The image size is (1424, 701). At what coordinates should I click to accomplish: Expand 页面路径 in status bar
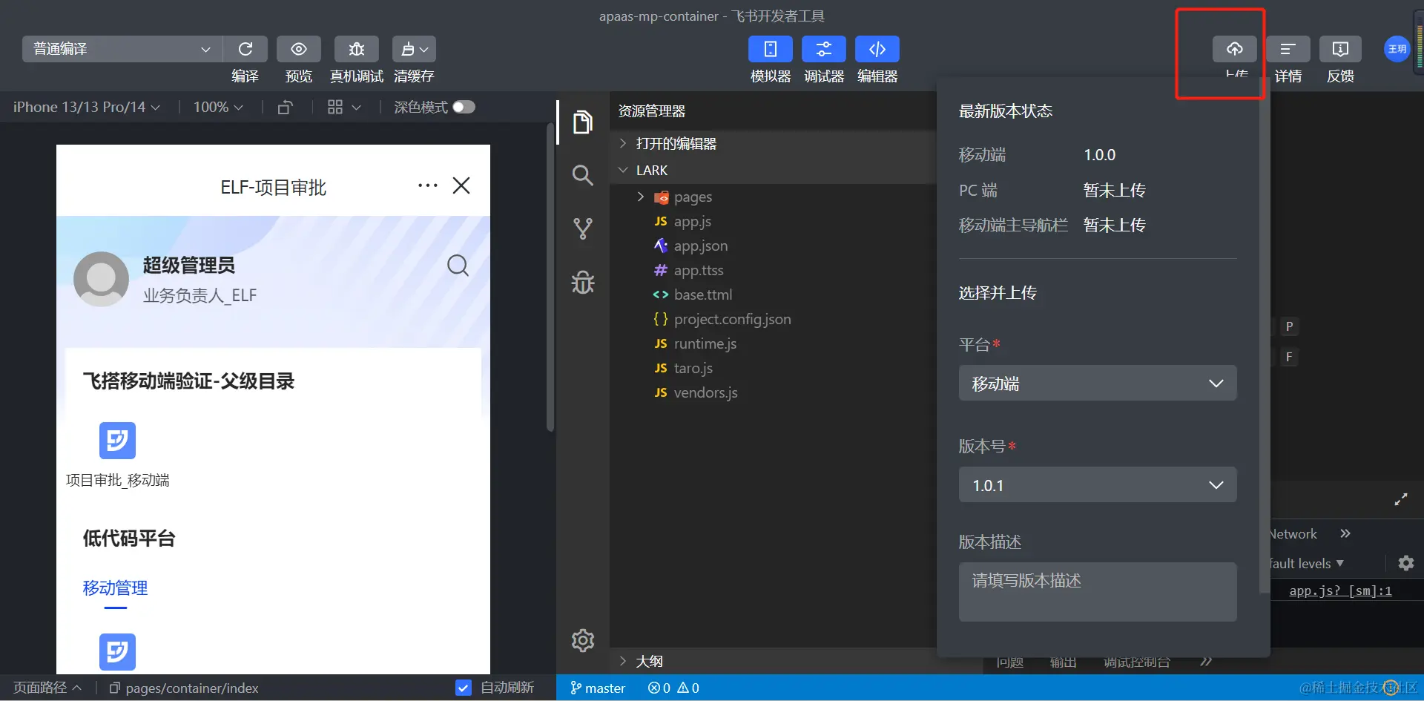(x=47, y=688)
